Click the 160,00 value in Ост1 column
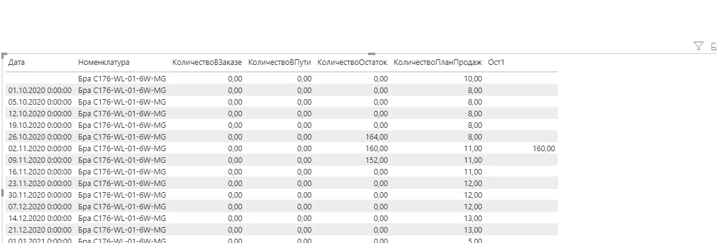The width and height of the screenshot is (717, 243). click(x=544, y=149)
